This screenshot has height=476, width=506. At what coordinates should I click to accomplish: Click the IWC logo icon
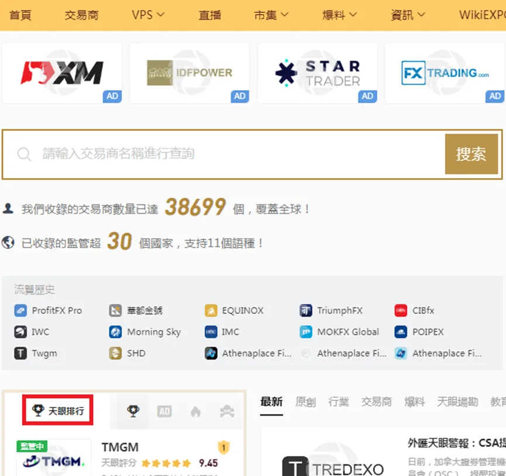click(20, 331)
